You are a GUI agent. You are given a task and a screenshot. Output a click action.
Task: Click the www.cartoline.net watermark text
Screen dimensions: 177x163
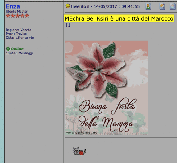pos(82,133)
